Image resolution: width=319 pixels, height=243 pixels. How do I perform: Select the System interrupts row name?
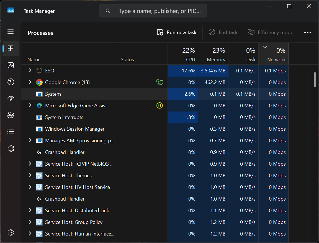[64, 117]
